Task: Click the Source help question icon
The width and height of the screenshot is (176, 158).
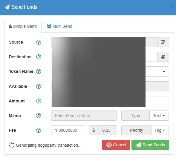Action: pyautogui.click(x=39, y=42)
